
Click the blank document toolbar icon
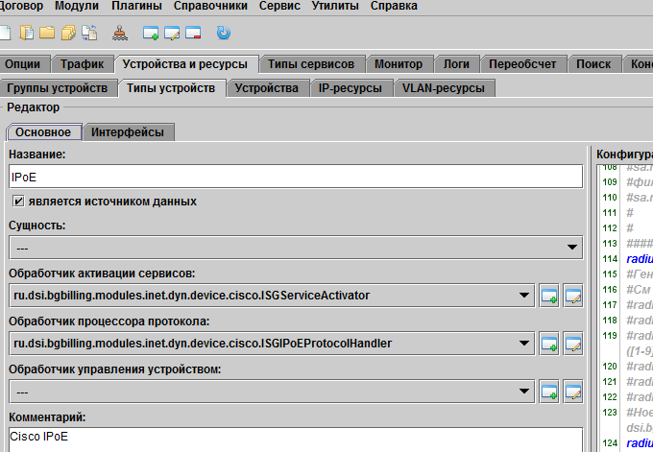5,33
